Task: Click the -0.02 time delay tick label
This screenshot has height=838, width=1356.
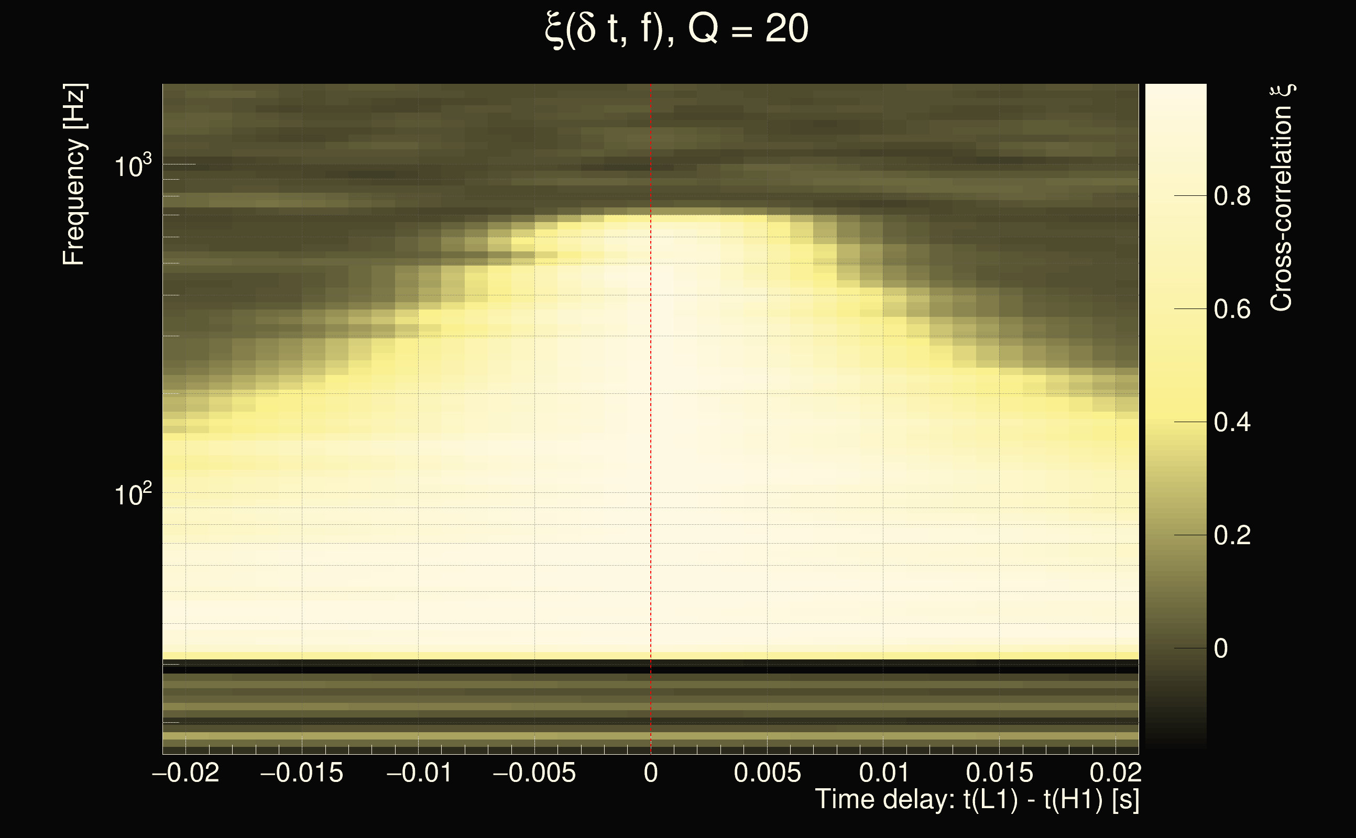Action: click(185, 773)
